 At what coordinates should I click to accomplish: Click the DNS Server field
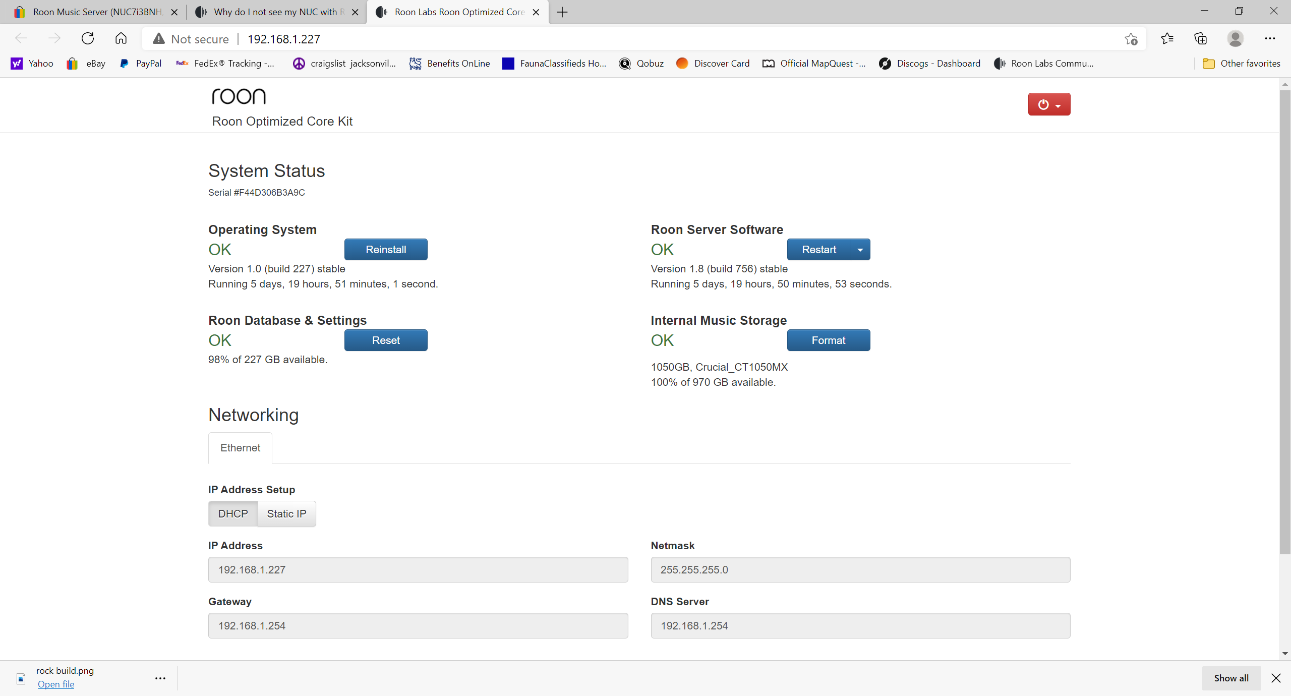pyautogui.click(x=860, y=625)
